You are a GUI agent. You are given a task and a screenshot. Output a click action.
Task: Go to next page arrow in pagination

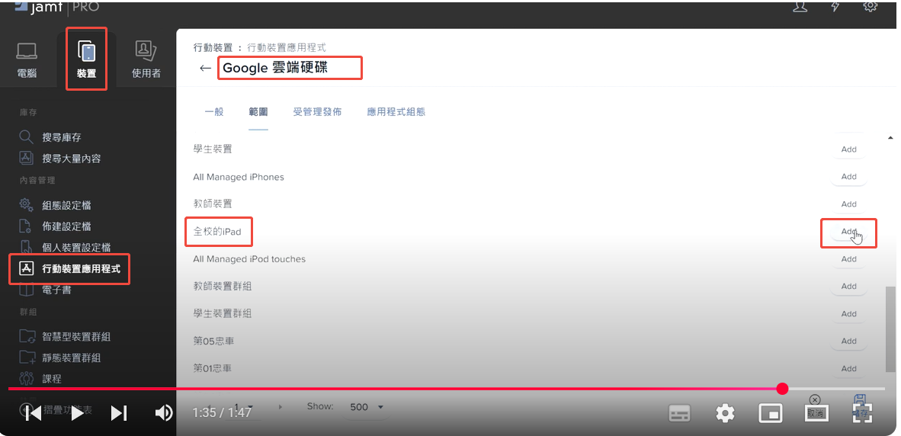tap(281, 407)
